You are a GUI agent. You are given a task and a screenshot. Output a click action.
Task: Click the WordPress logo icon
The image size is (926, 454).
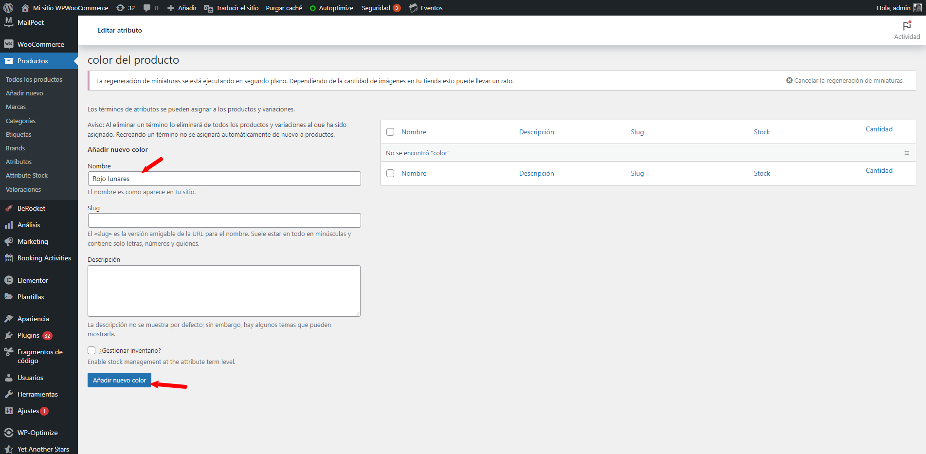click(x=8, y=8)
